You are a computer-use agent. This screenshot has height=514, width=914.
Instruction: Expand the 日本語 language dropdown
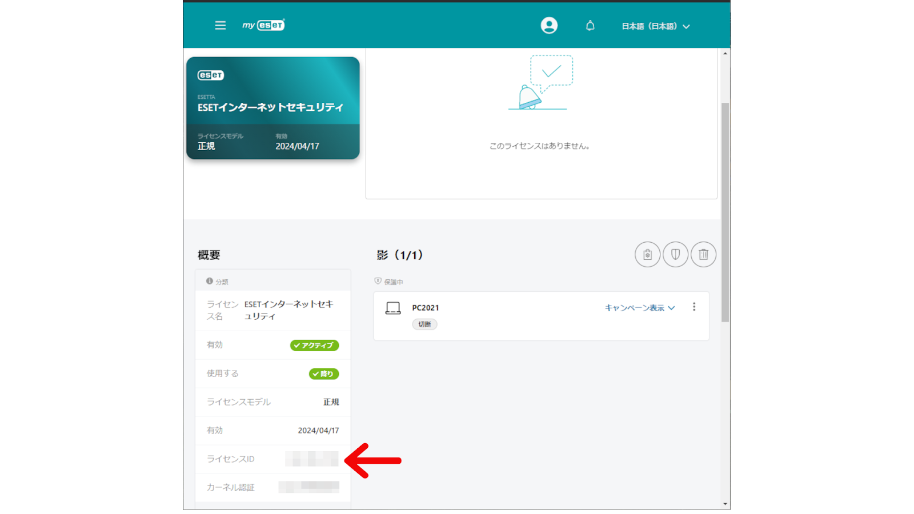tap(656, 26)
